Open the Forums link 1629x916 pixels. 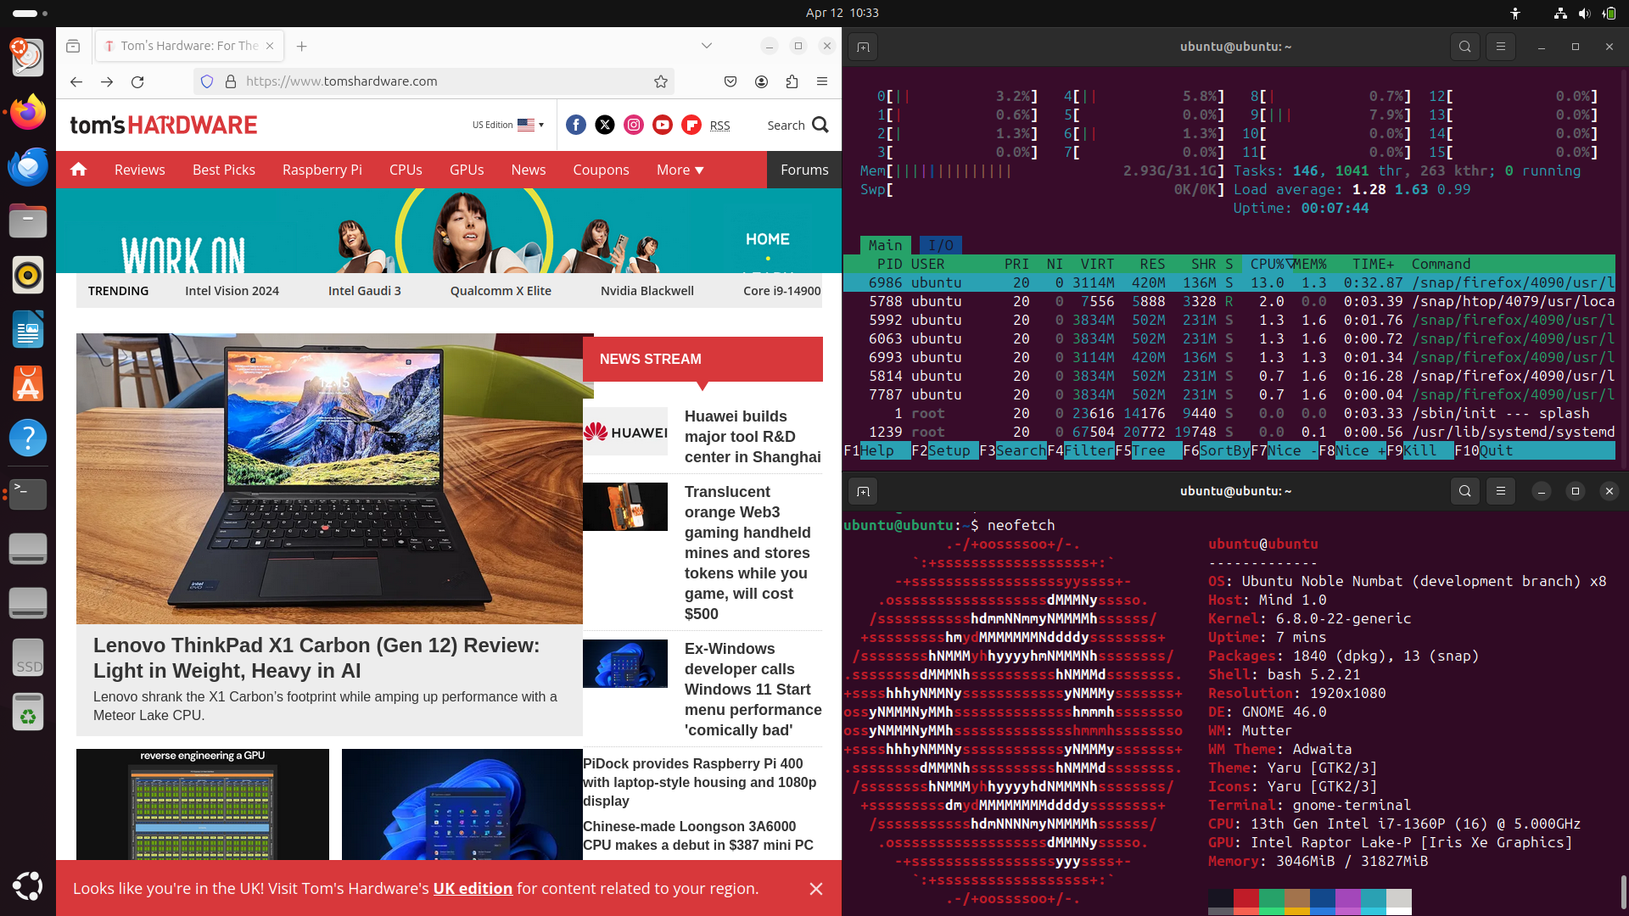[803, 170]
